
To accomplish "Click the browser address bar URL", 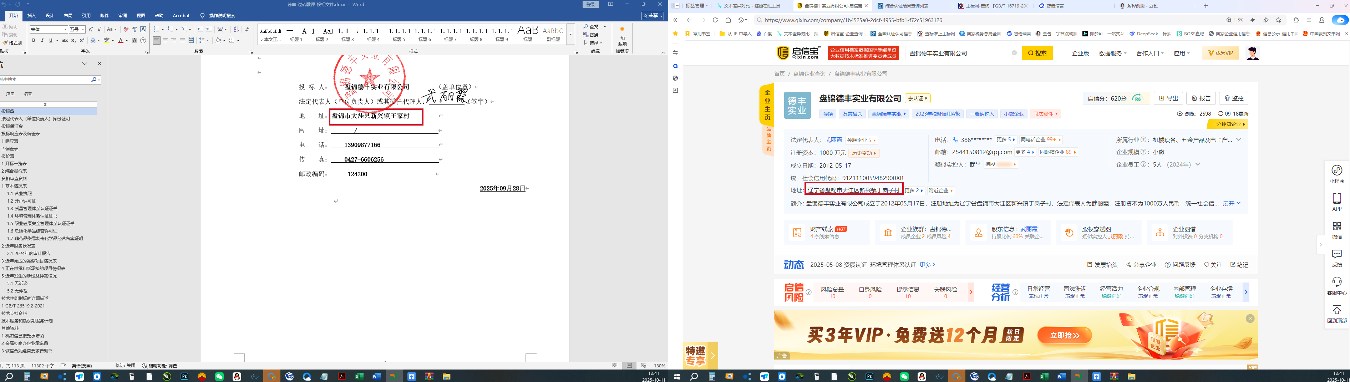I will (853, 20).
